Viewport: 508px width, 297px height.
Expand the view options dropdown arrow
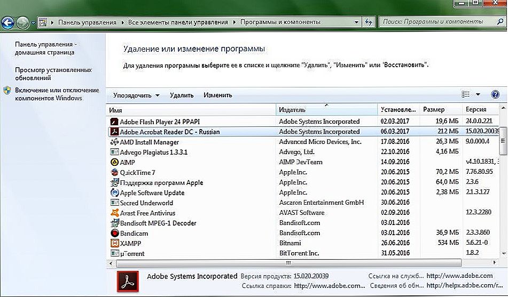click(x=478, y=95)
